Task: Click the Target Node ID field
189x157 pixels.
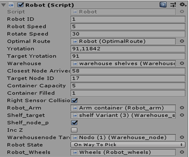Action: pos(128,78)
